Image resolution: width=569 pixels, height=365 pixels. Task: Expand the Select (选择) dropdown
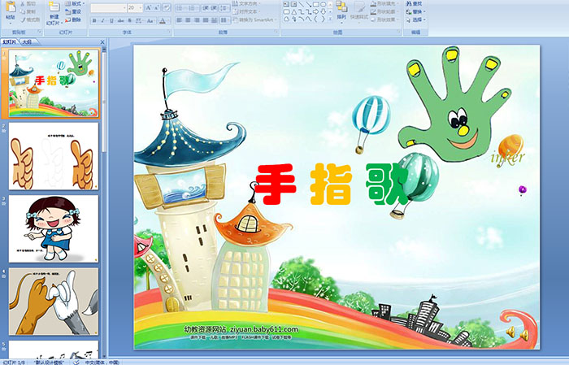(416, 20)
